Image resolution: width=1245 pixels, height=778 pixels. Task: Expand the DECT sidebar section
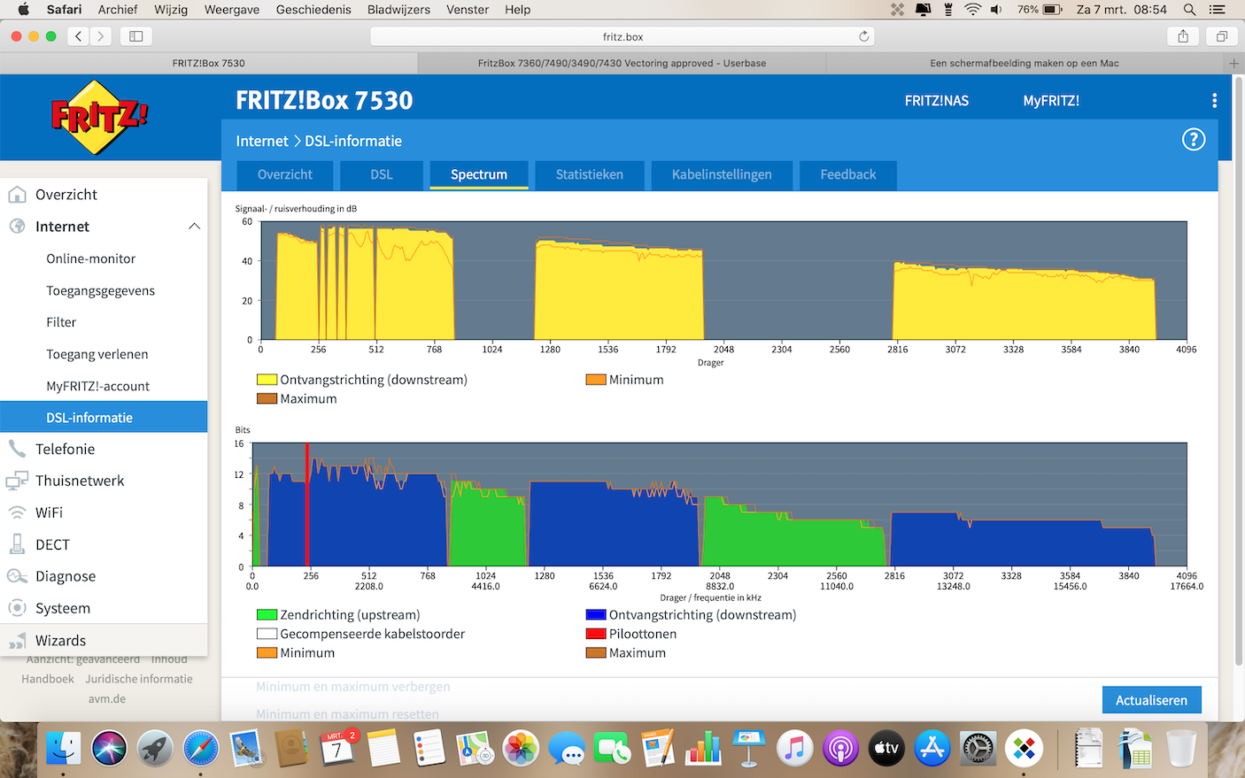[x=52, y=544]
